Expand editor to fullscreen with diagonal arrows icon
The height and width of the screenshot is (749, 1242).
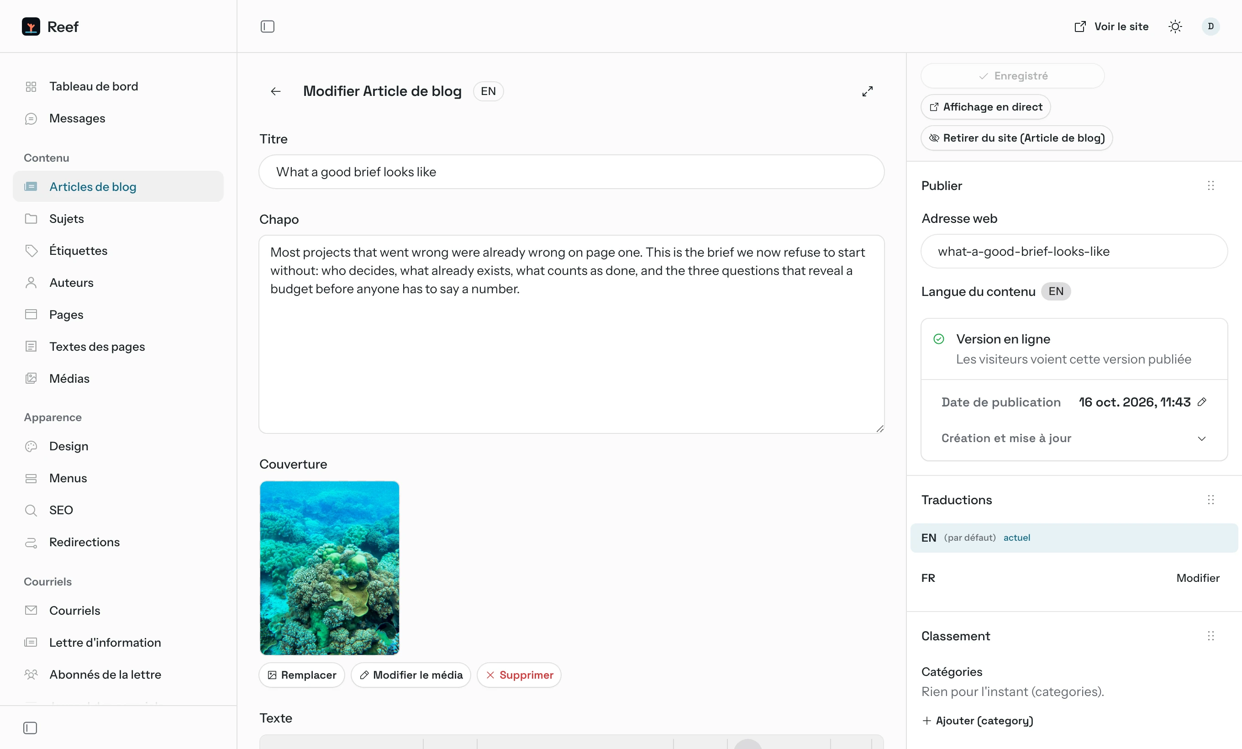(867, 91)
